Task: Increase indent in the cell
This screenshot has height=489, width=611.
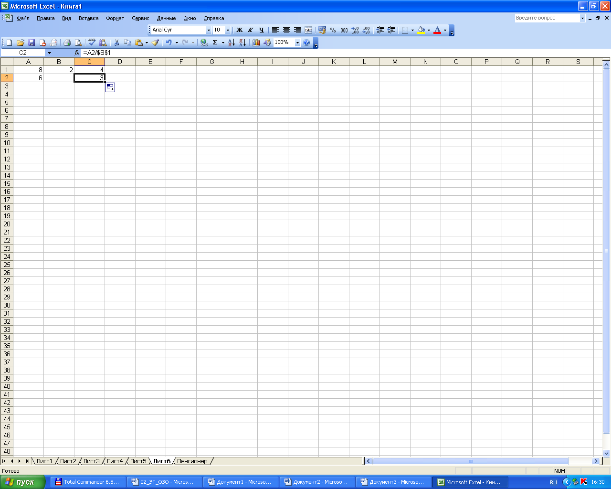Action: [391, 30]
